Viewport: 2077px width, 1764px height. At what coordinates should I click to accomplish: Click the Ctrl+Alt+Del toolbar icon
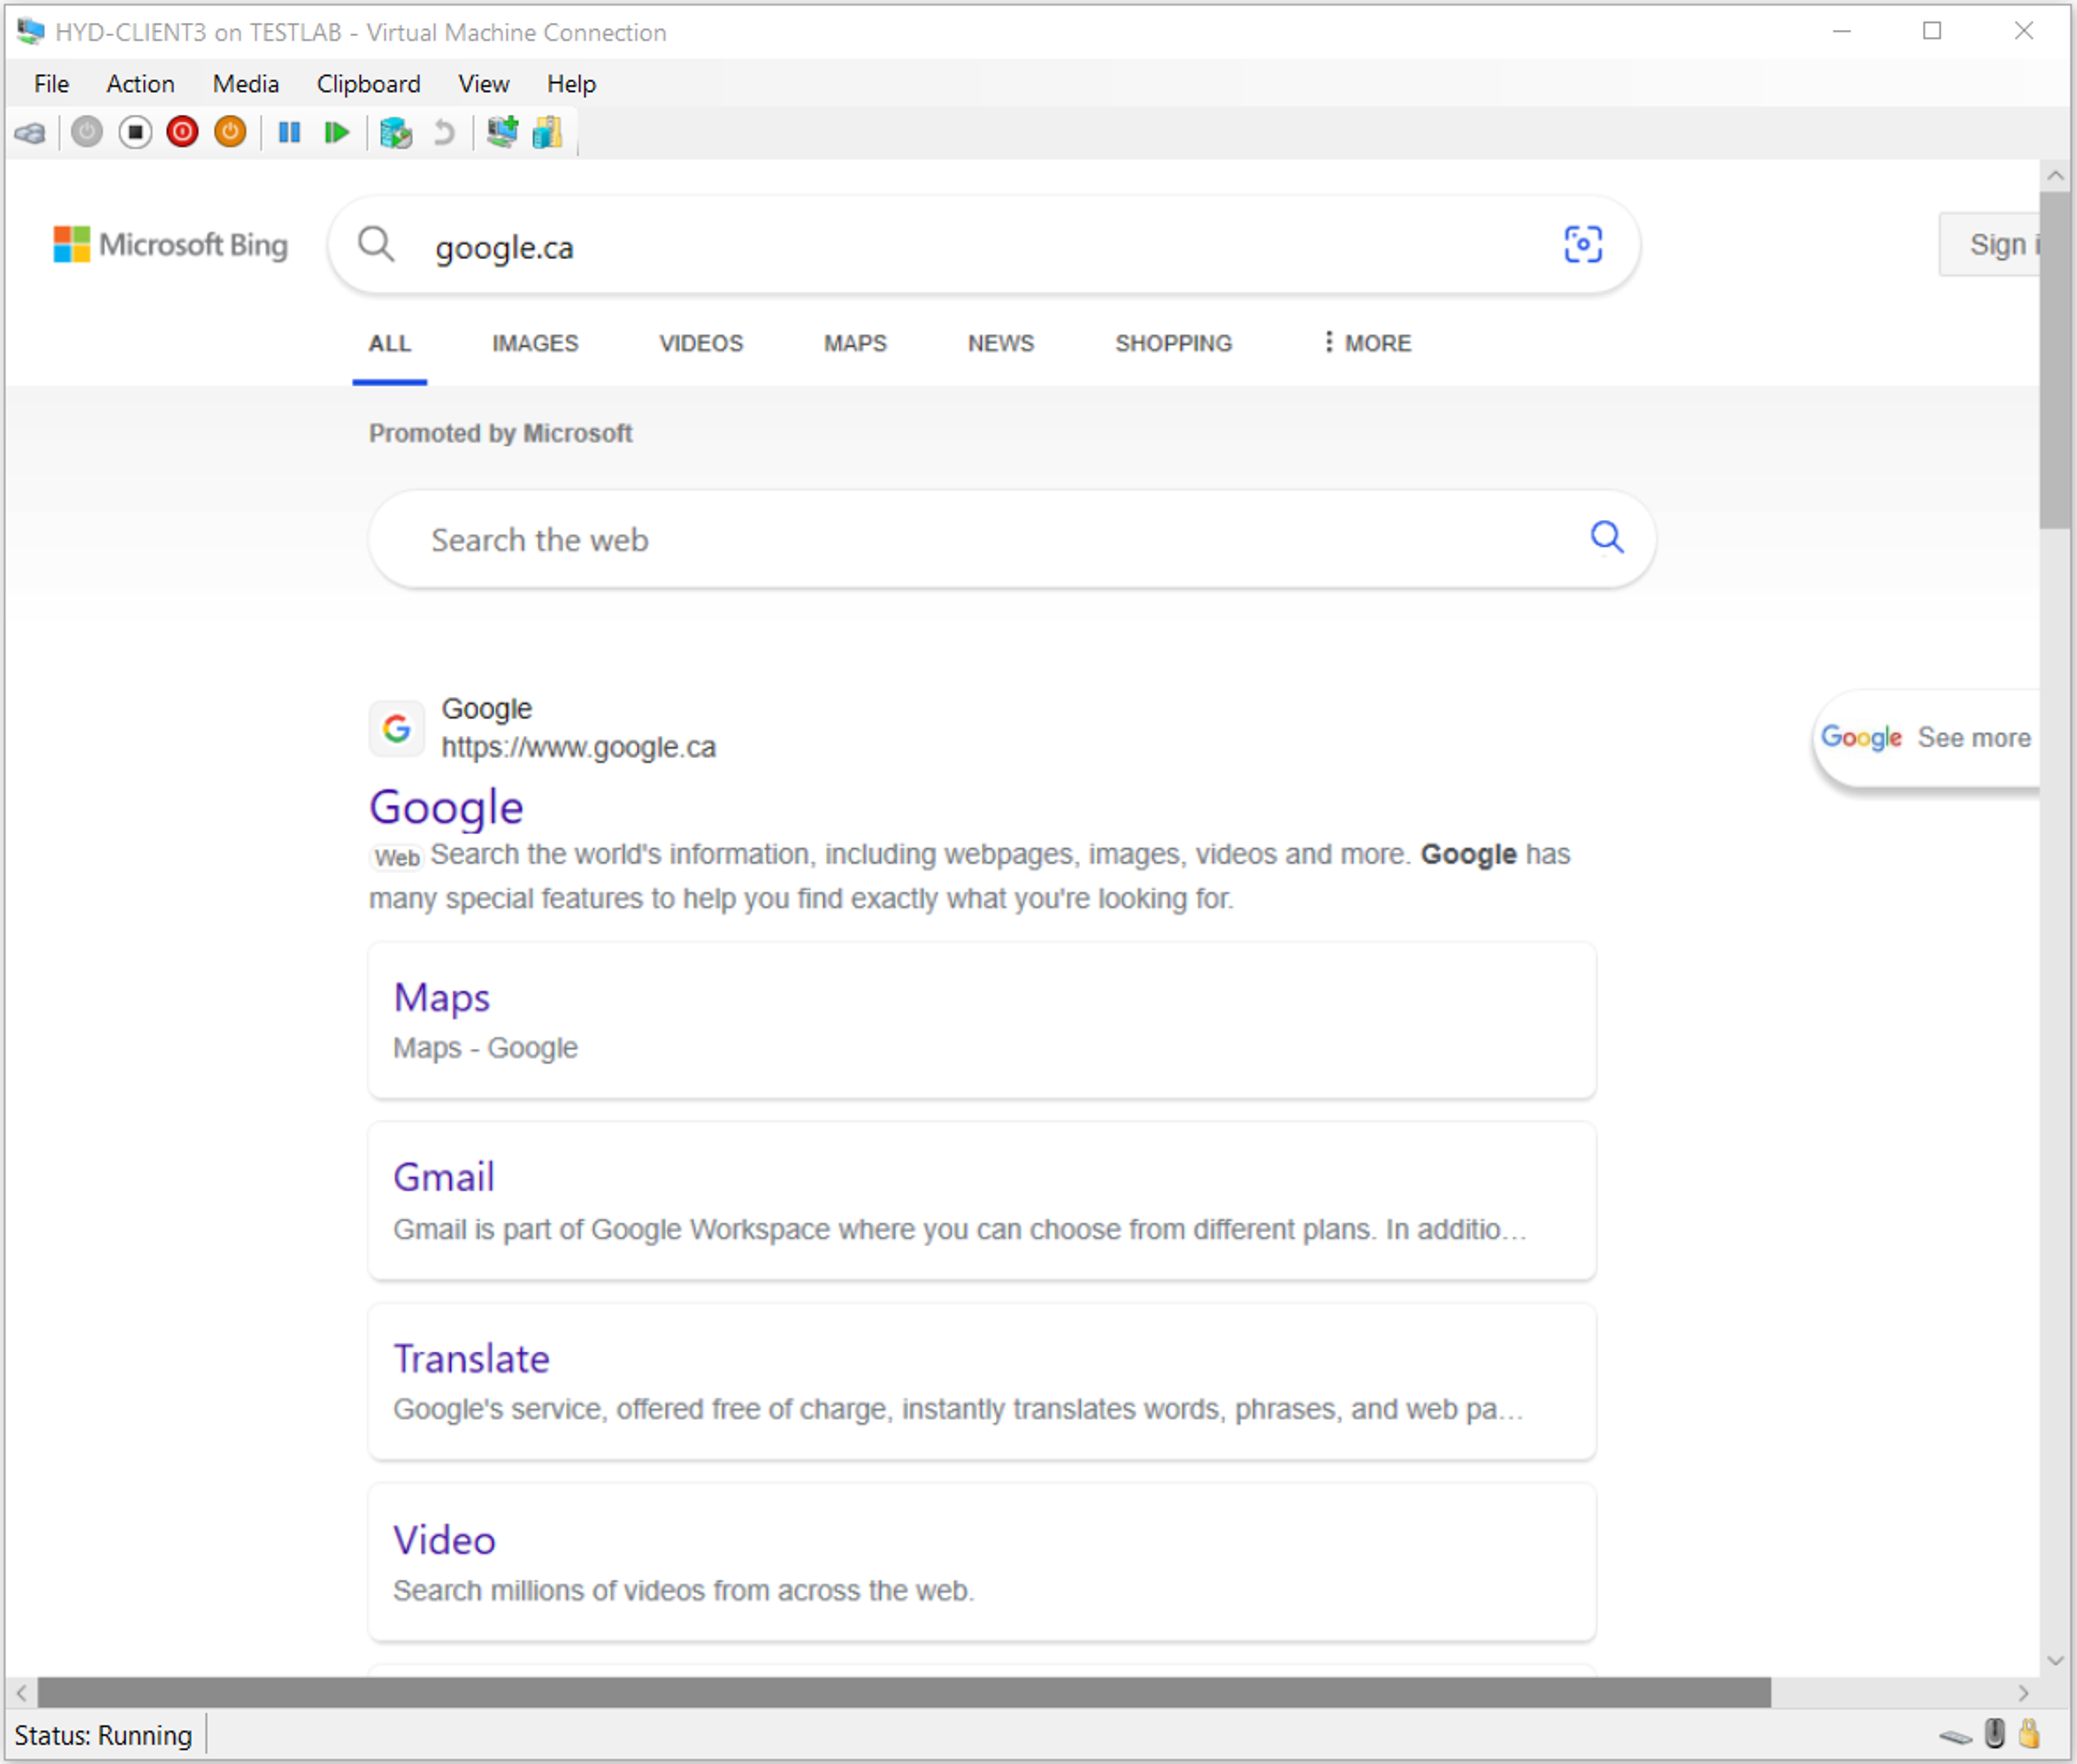tap(30, 132)
